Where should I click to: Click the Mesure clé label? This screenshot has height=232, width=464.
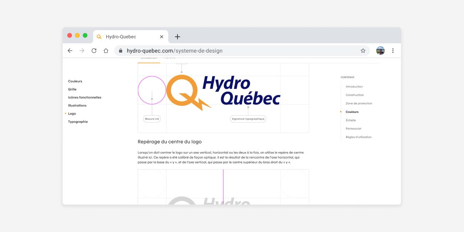click(x=152, y=119)
